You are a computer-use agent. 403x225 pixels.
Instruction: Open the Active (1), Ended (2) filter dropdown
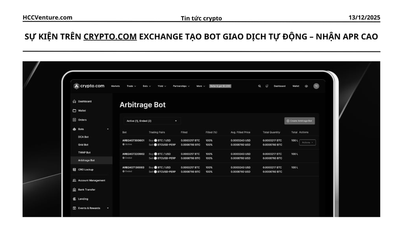[152, 121]
